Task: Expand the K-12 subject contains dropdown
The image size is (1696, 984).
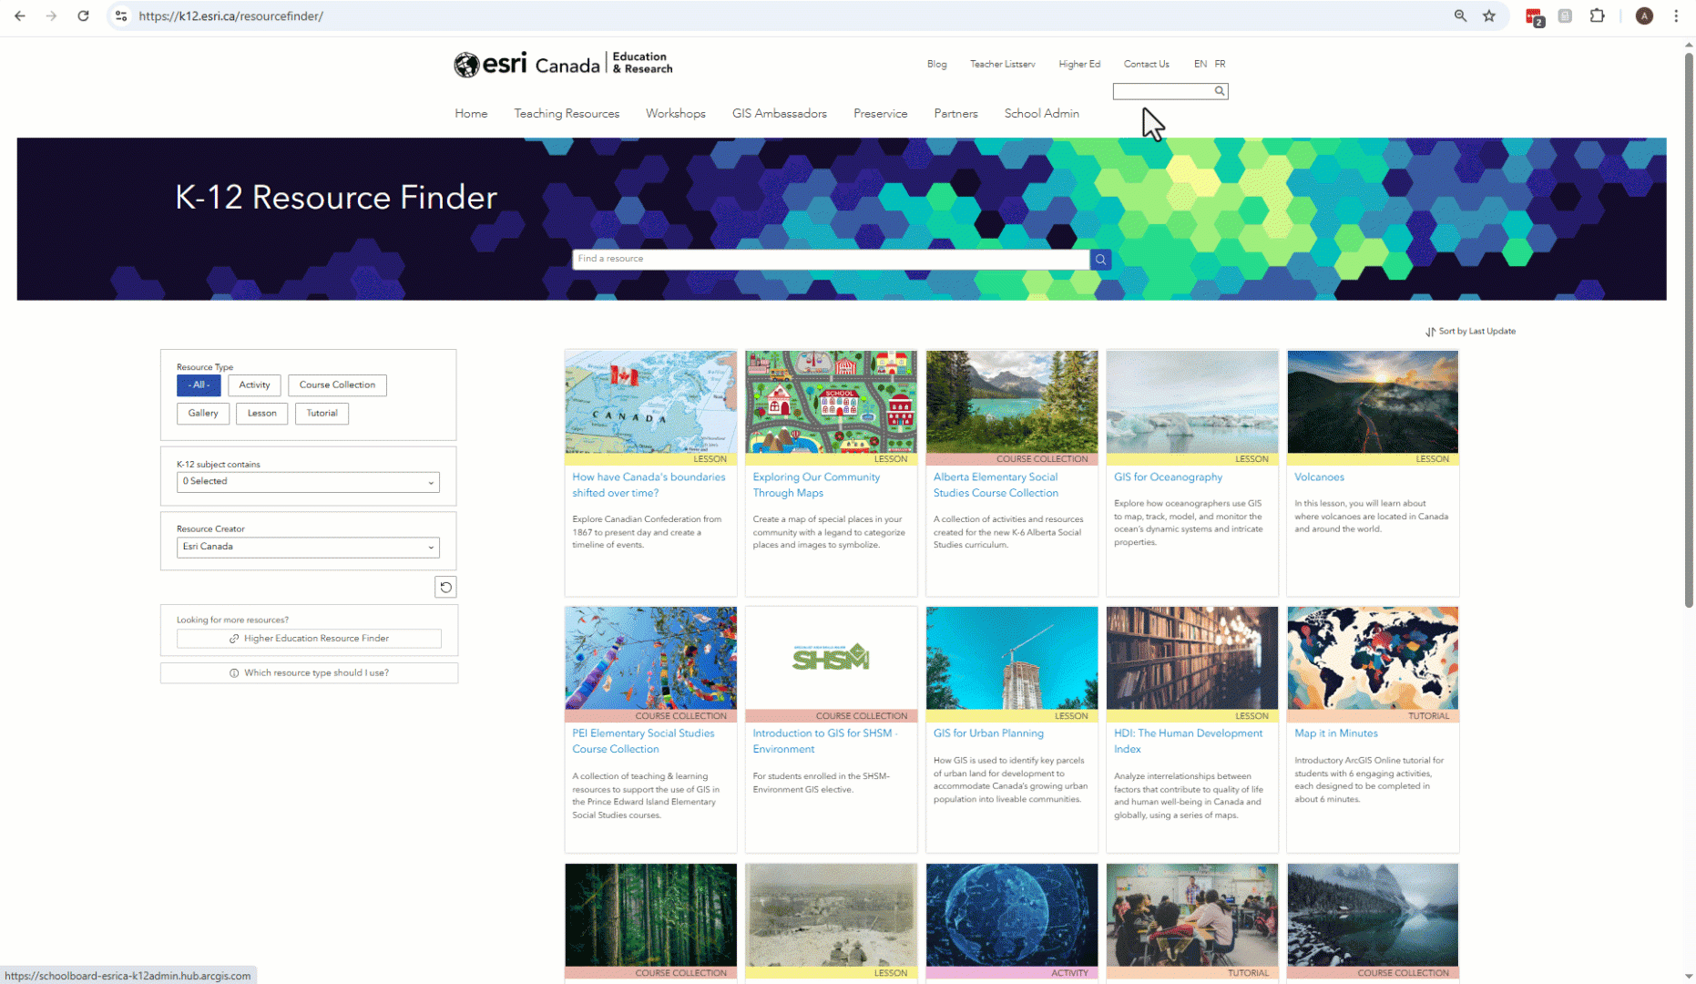Action: (x=308, y=482)
